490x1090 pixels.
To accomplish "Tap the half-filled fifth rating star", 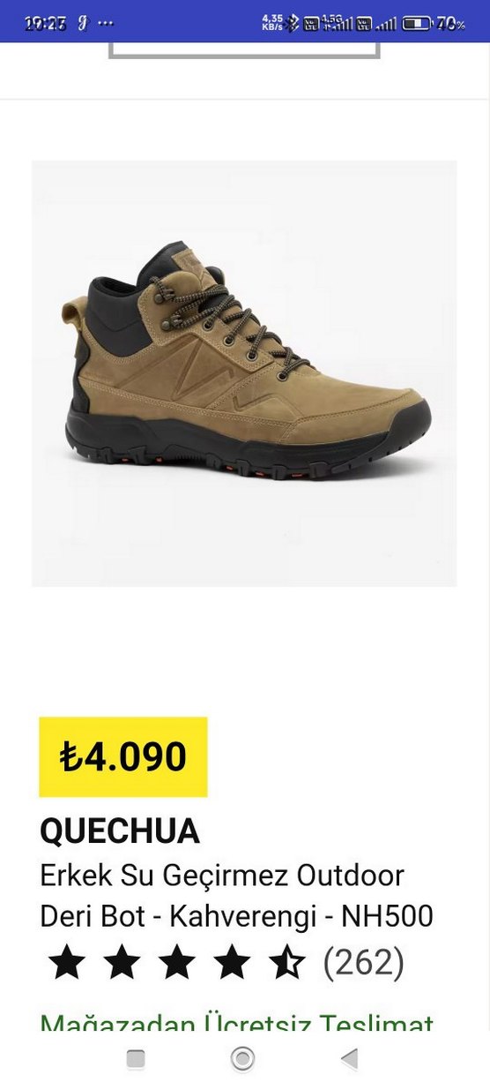I will coord(286,962).
